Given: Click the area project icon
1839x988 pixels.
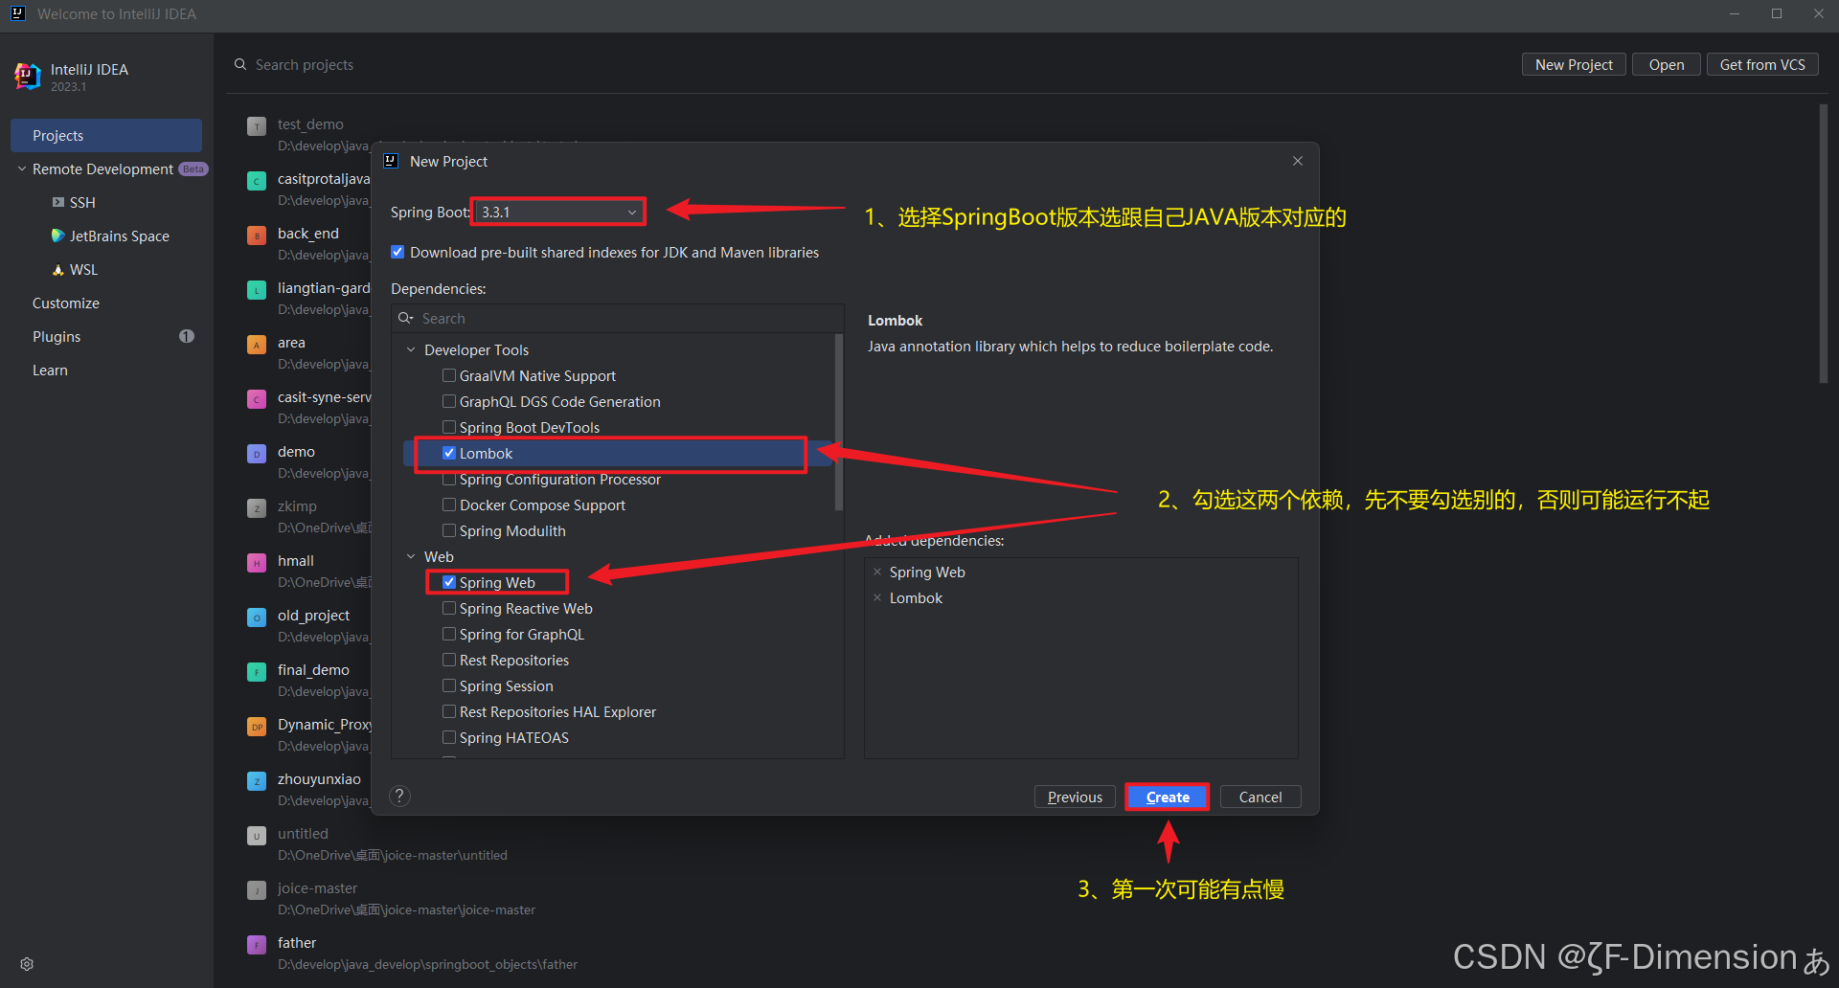Looking at the screenshot, I should click(x=257, y=345).
